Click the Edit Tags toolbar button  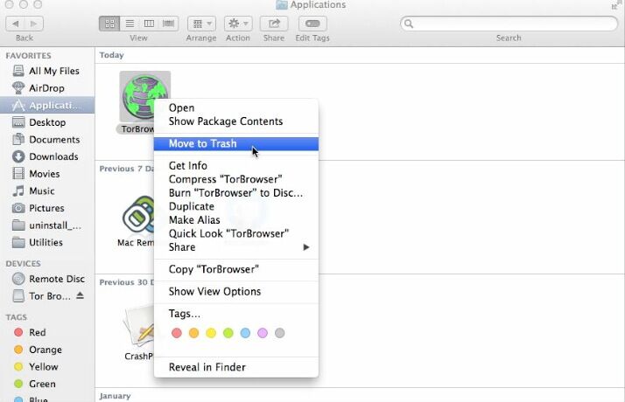(x=312, y=24)
